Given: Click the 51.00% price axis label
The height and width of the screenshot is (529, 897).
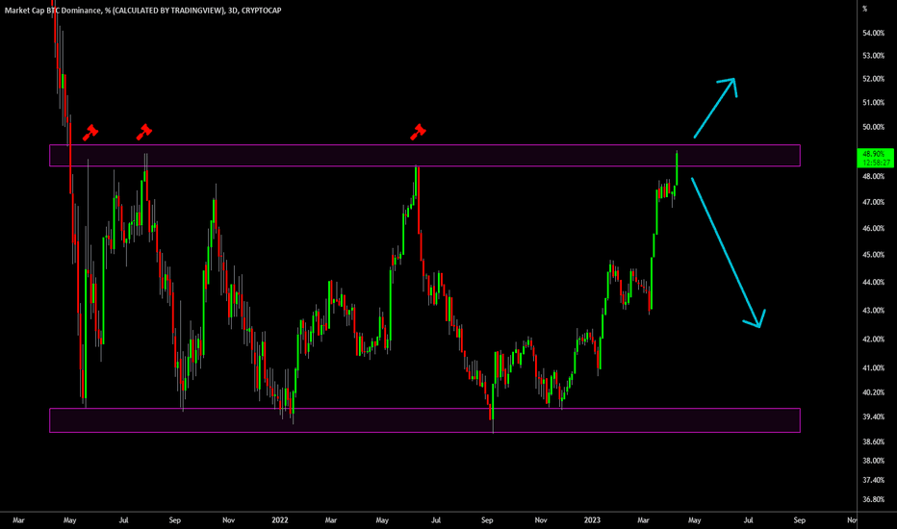Looking at the screenshot, I should click(x=874, y=103).
